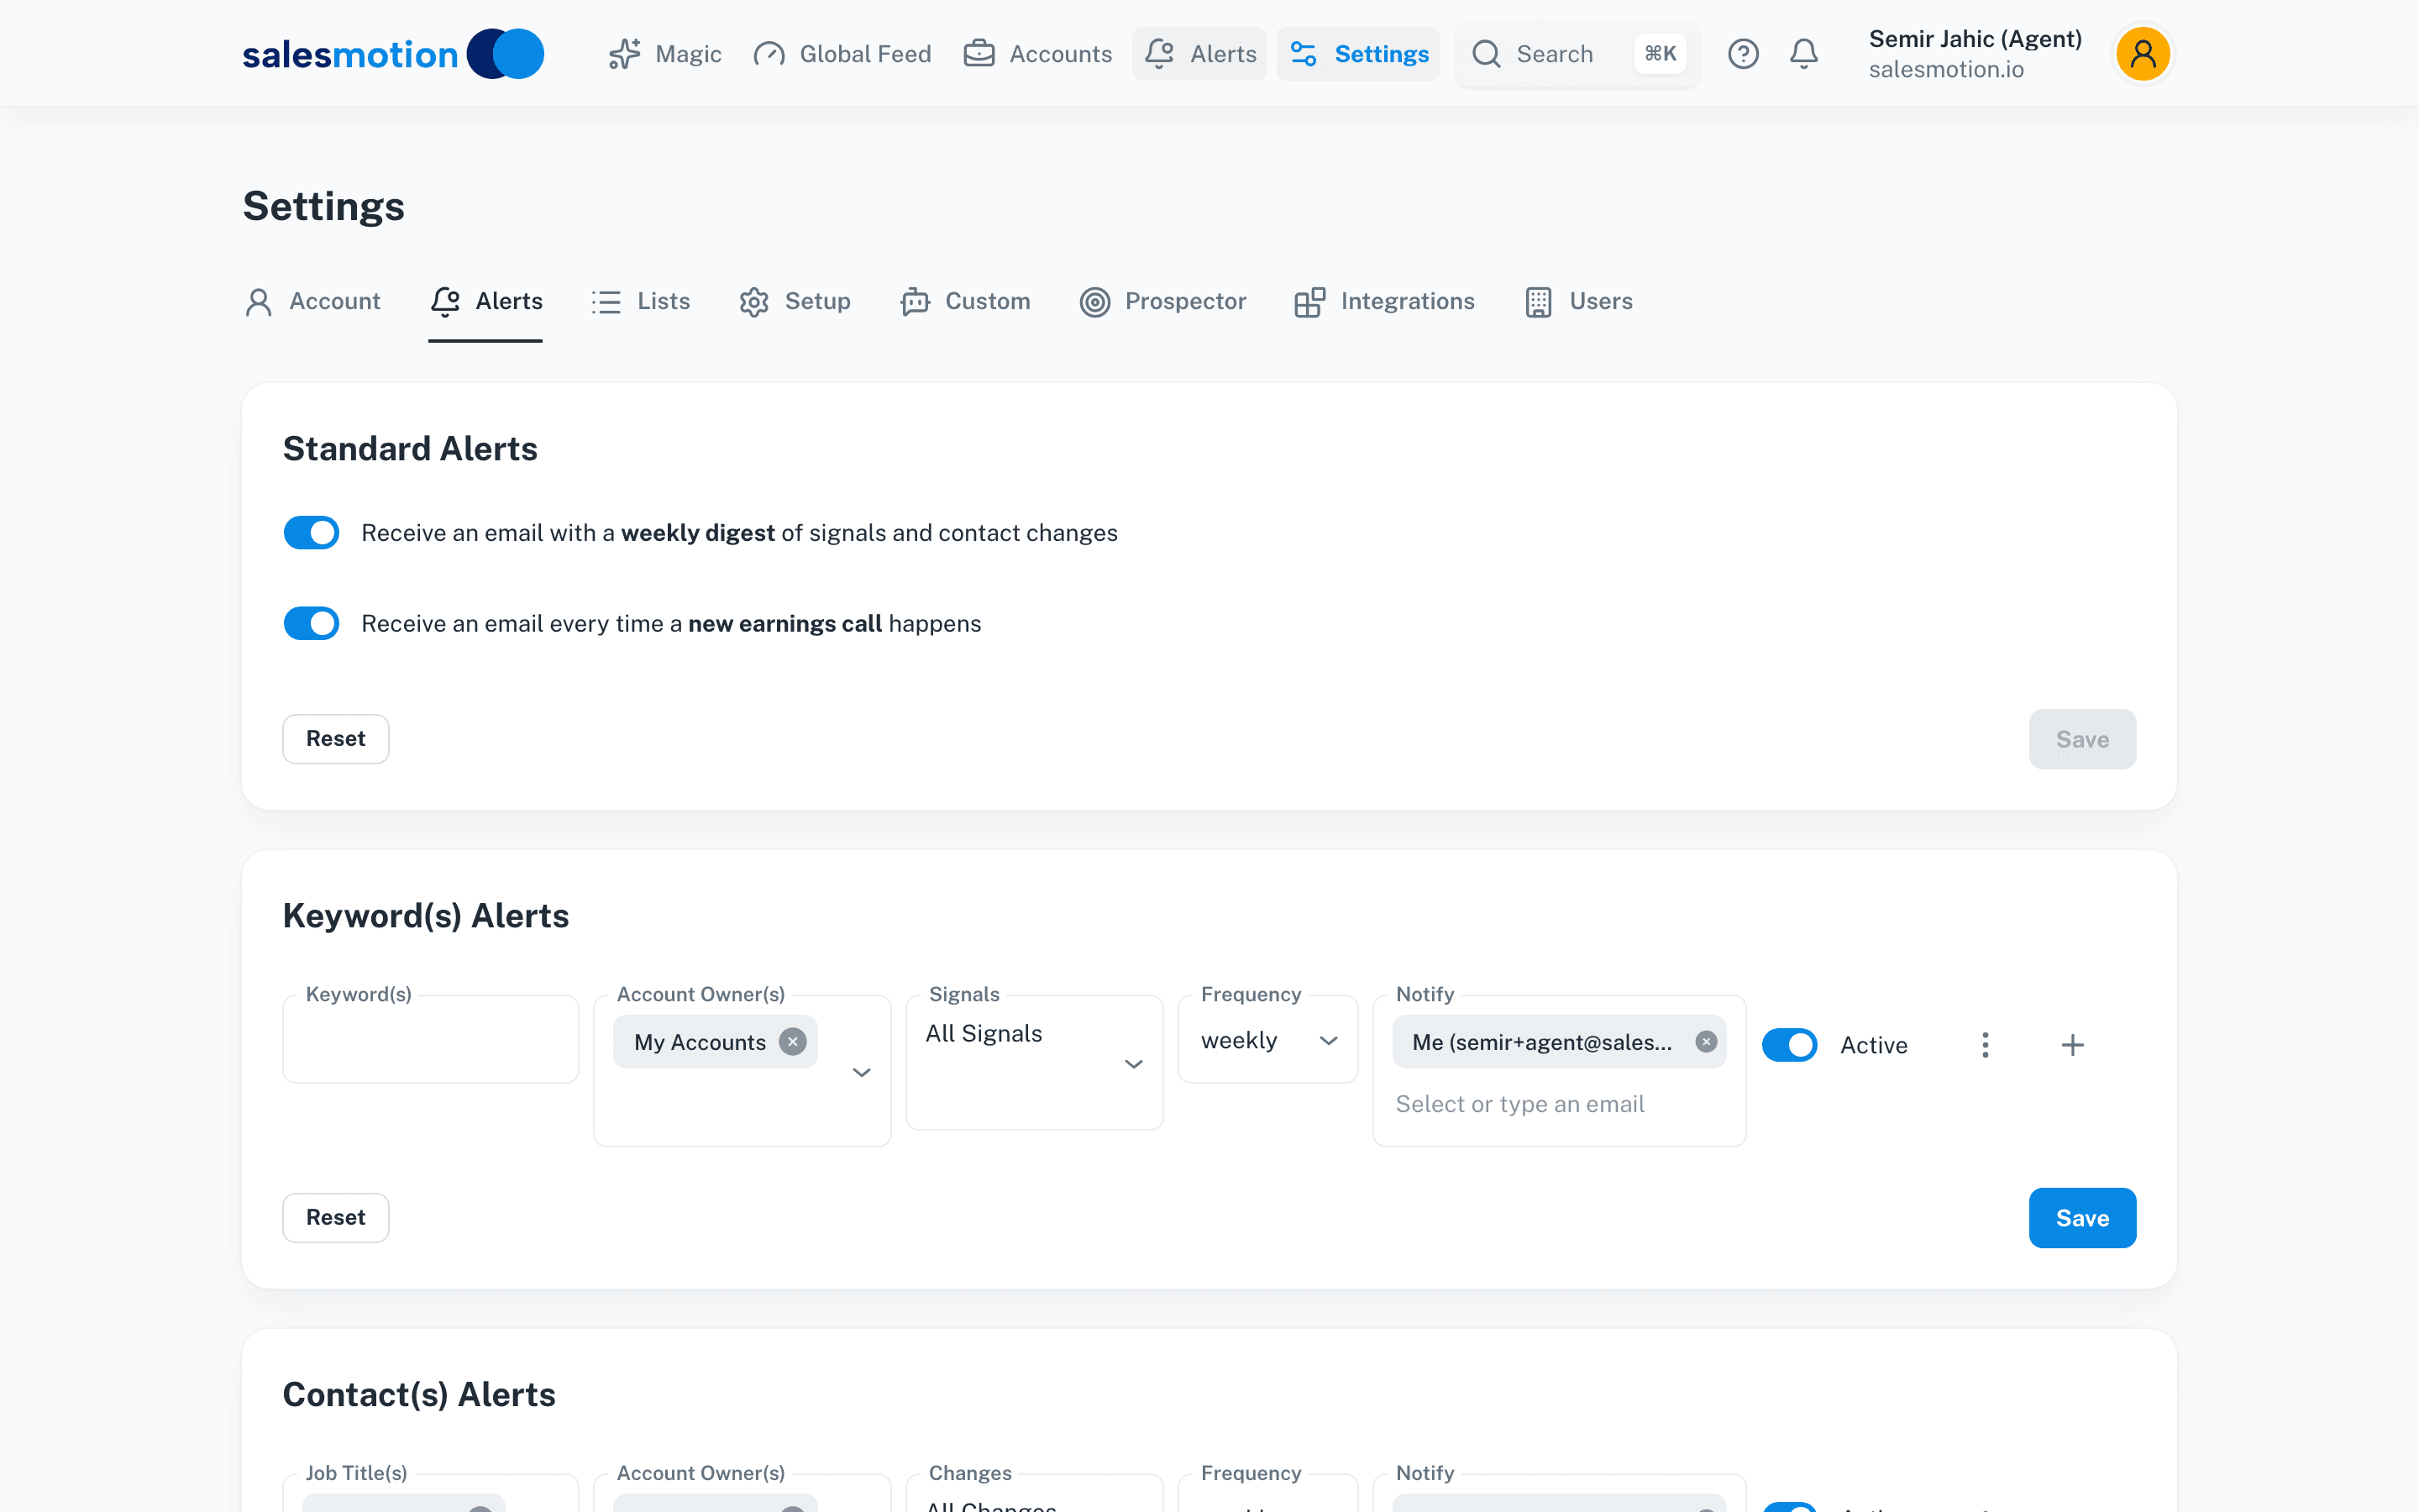Switch to the Account settings tab
The width and height of the screenshot is (2419, 1512).
point(312,302)
